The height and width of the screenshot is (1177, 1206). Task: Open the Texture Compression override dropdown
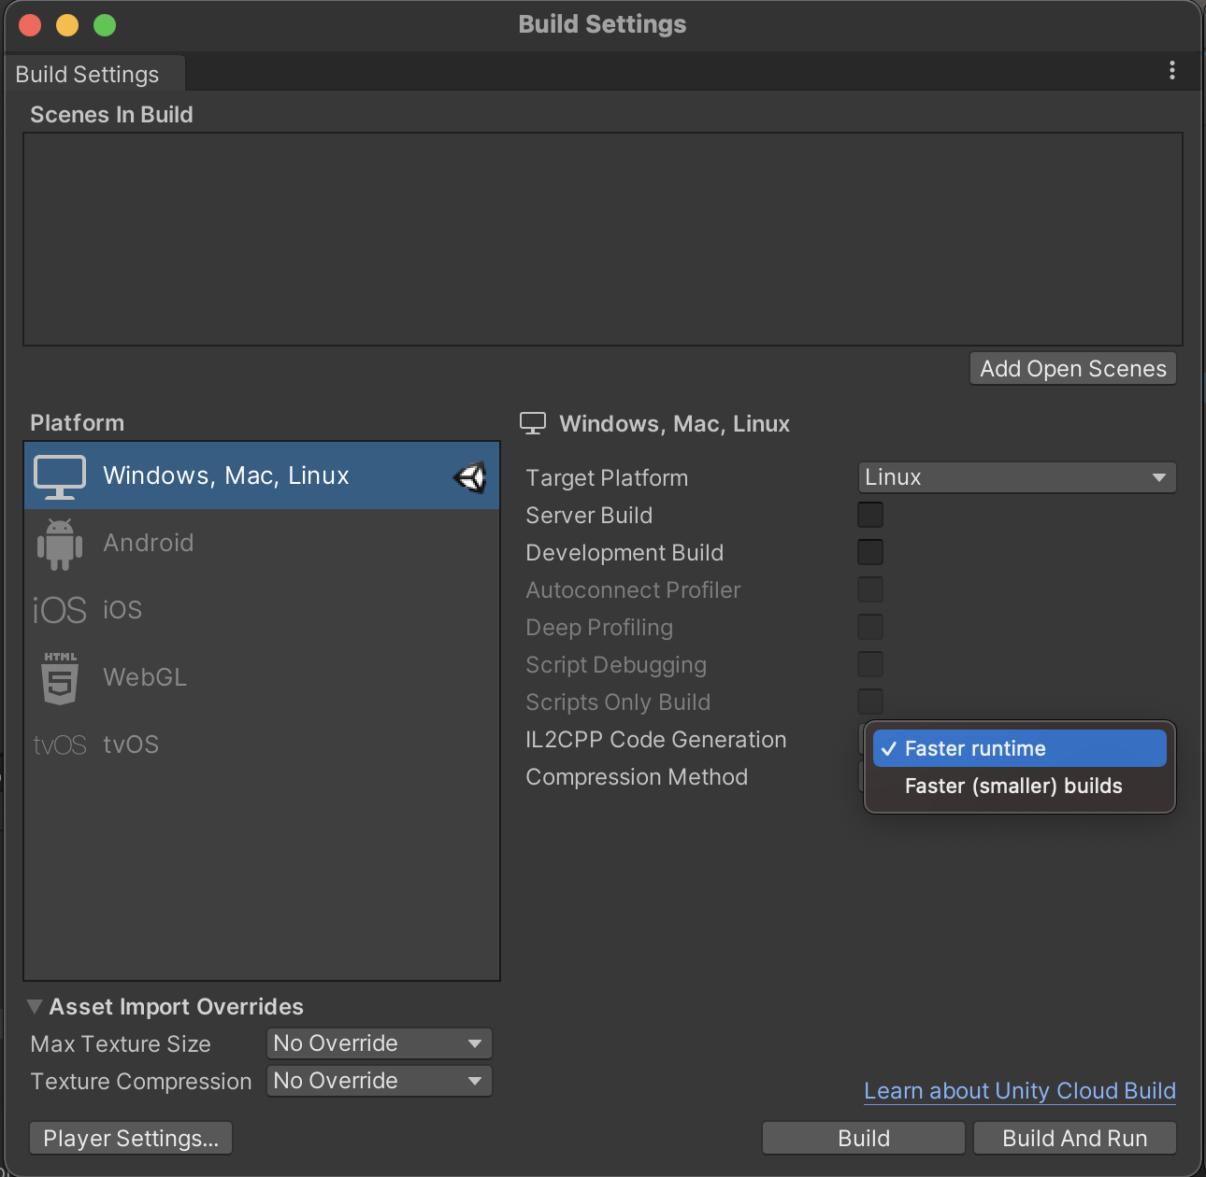click(379, 1081)
